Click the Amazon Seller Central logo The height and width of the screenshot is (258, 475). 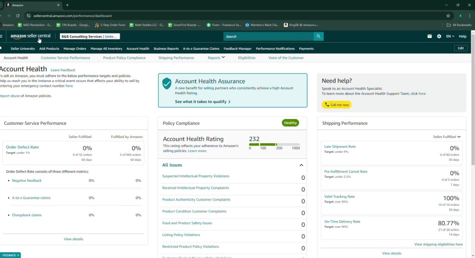click(30, 37)
